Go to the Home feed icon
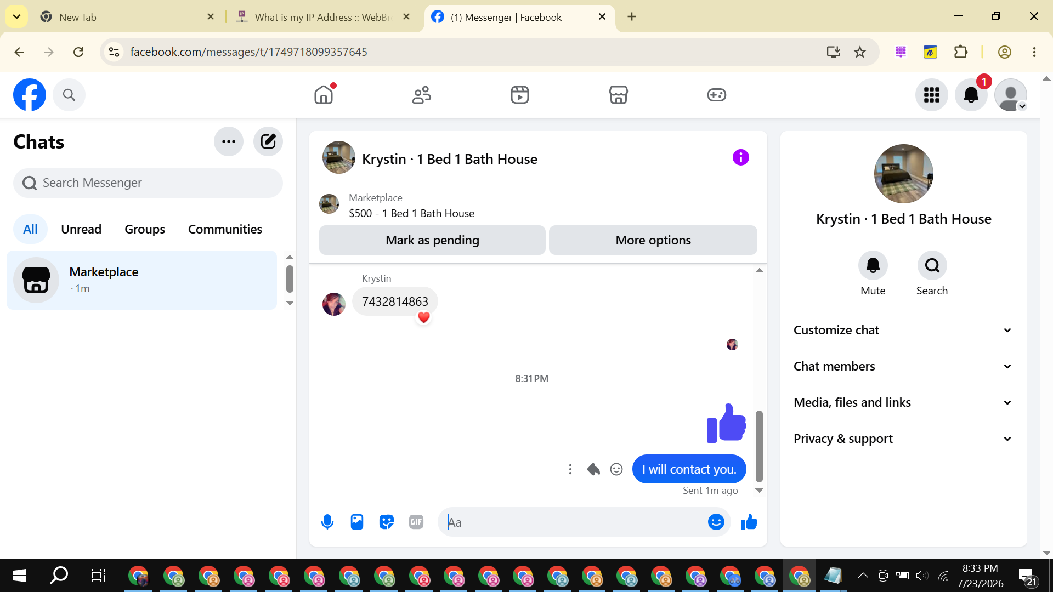This screenshot has height=592, width=1053. tap(324, 95)
